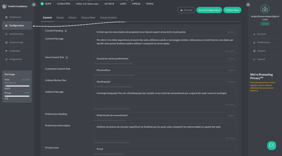Open Autoblocking from the sidebar

(x=16, y=34)
